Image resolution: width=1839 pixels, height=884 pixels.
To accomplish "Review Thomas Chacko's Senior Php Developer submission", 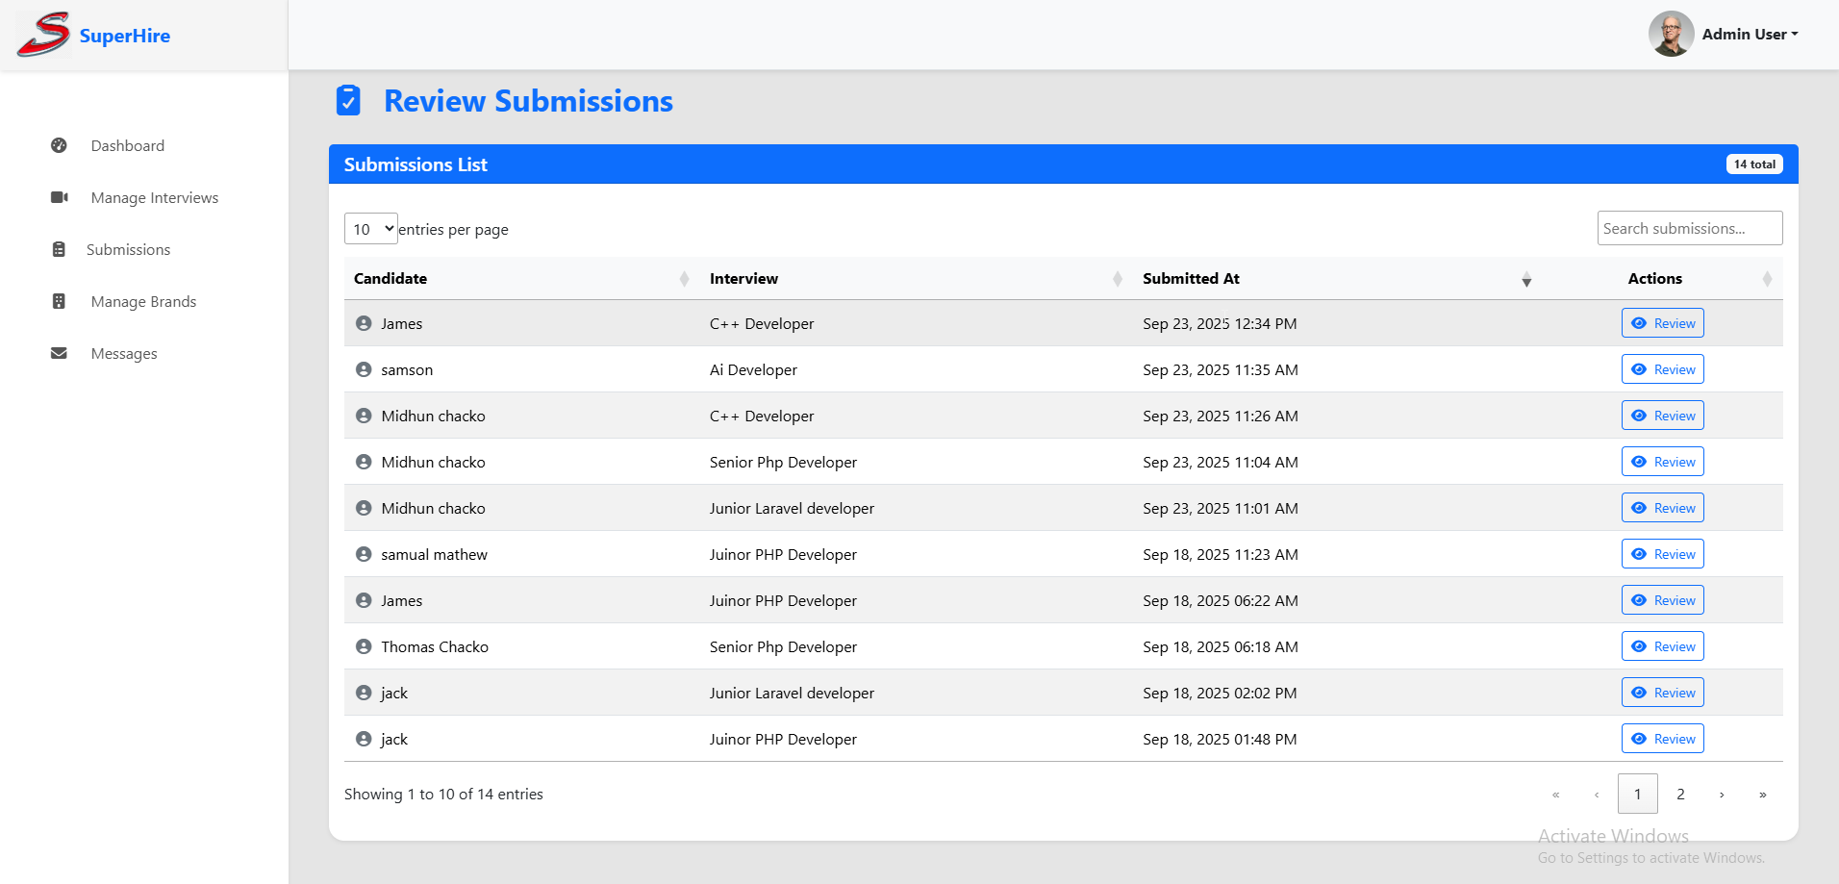I will pyautogui.click(x=1662, y=646).
